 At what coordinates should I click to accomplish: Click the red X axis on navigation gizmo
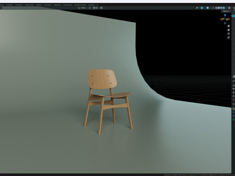(x=229, y=19)
